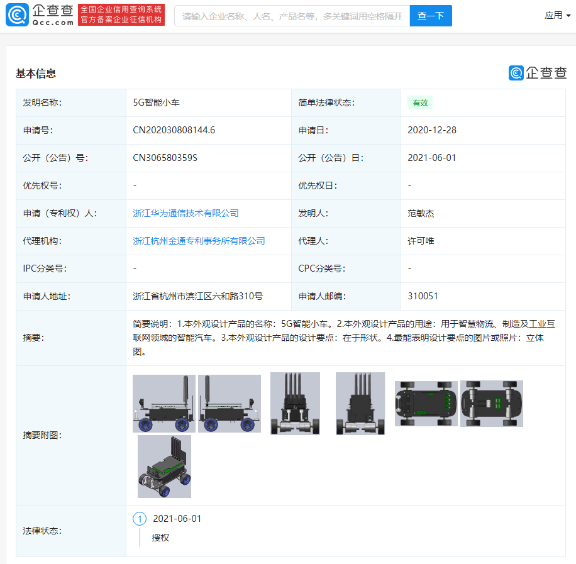Open the rear view antenna car thumbnail
Screen dimensions: 576x564
[360, 404]
